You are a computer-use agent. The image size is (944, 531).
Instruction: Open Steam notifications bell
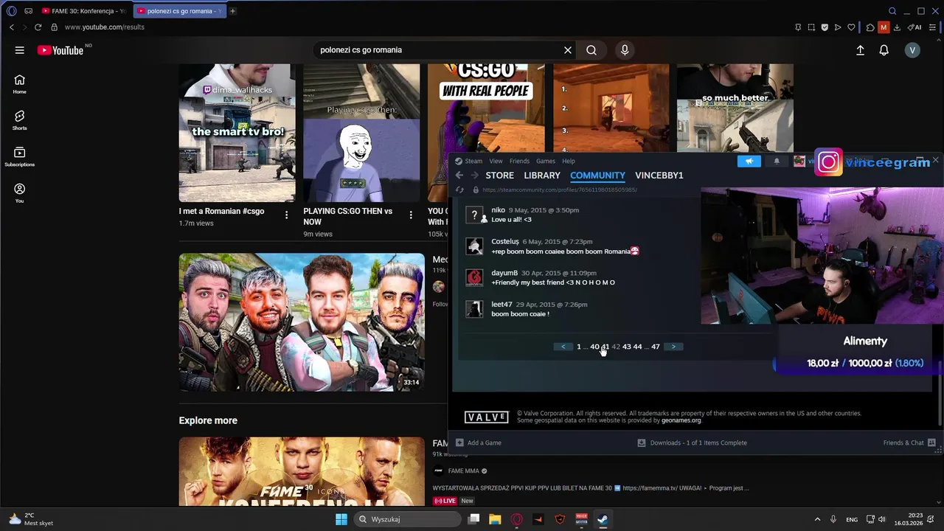coord(776,162)
